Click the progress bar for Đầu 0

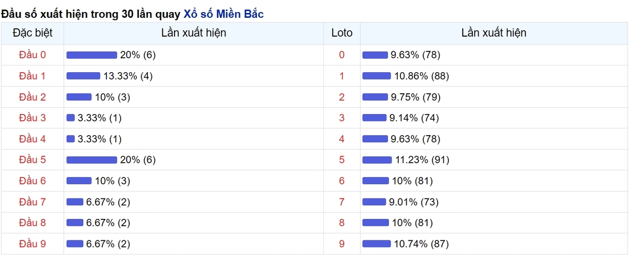pos(92,55)
